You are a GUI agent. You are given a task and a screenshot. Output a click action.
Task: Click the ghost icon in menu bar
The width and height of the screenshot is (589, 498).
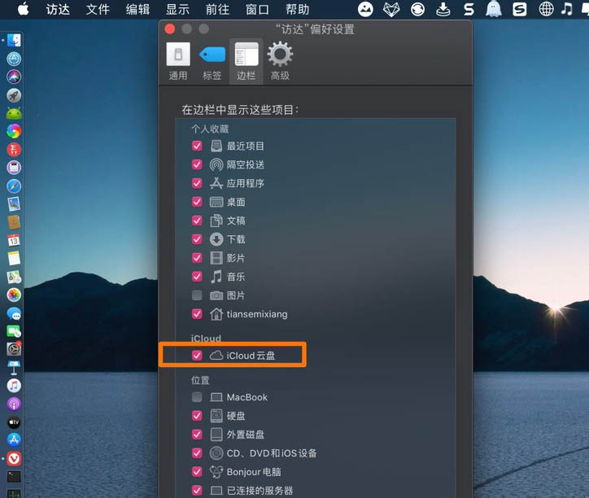point(494,9)
